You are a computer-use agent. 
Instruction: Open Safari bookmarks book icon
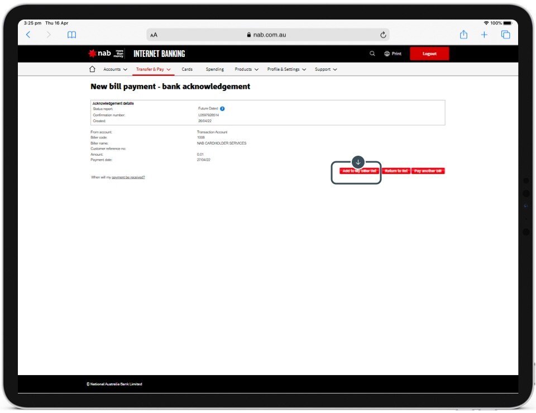71,35
